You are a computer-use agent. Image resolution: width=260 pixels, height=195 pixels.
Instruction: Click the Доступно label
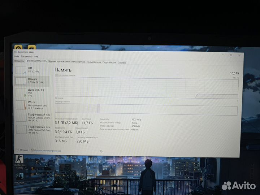coord(86,119)
